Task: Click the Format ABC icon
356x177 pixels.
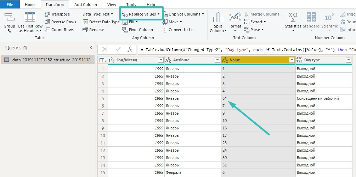Action: (235, 17)
